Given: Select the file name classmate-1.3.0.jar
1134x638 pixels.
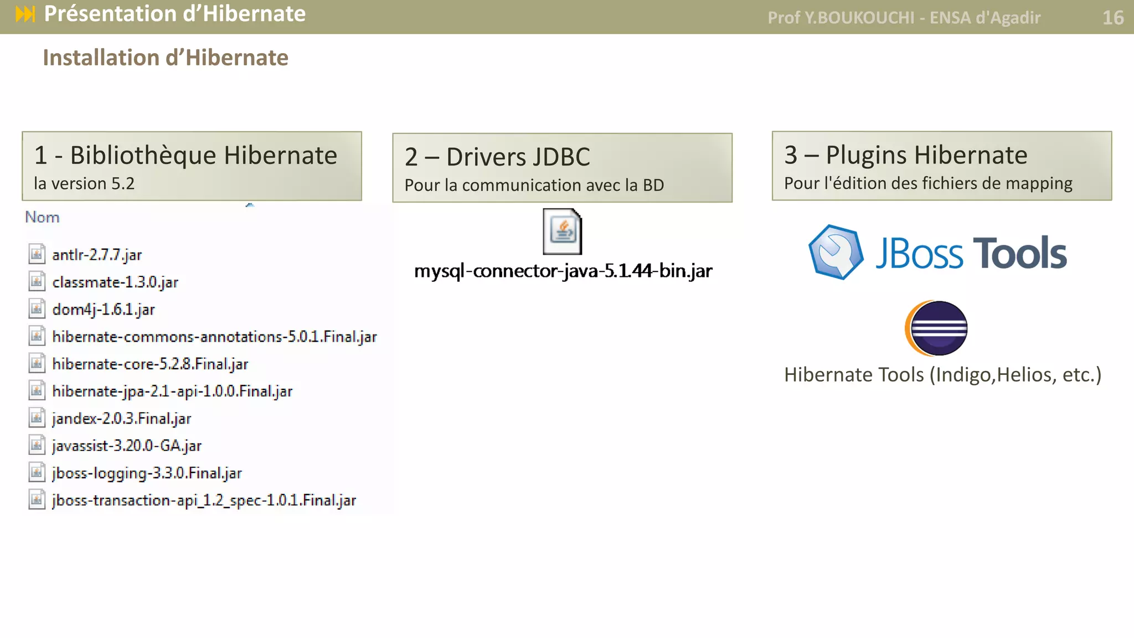Looking at the screenshot, I should [x=115, y=282].
